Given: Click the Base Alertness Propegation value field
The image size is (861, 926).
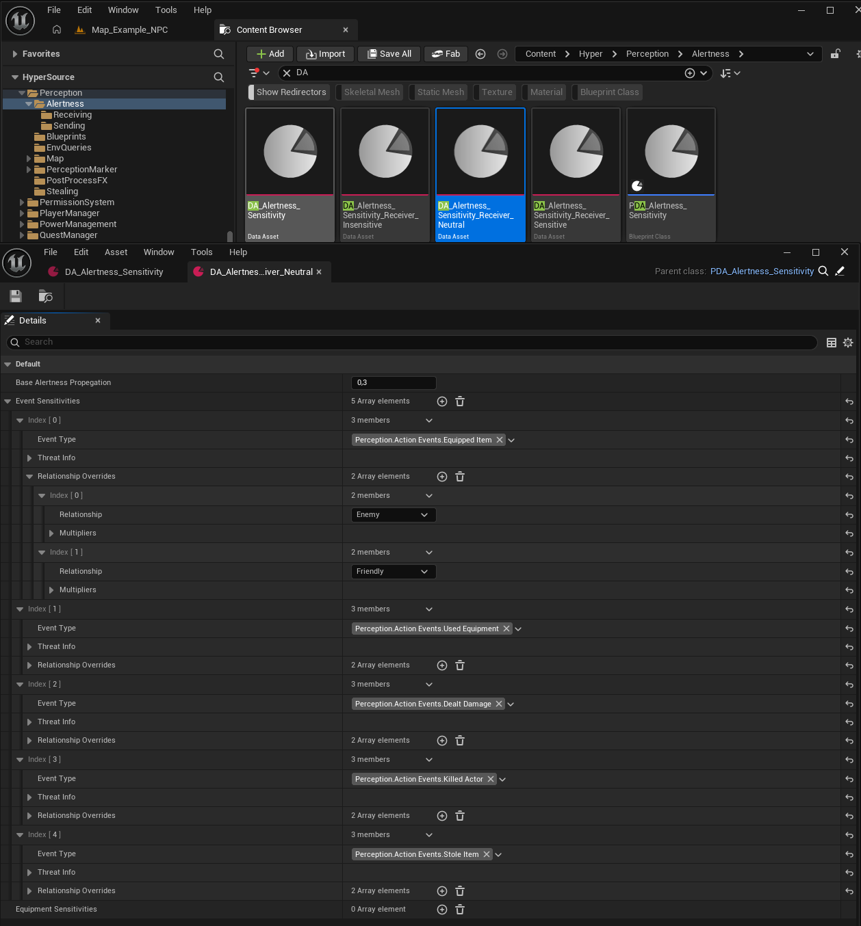Looking at the screenshot, I should click(x=393, y=383).
